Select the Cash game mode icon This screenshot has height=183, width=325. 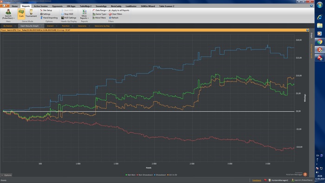click(x=21, y=14)
